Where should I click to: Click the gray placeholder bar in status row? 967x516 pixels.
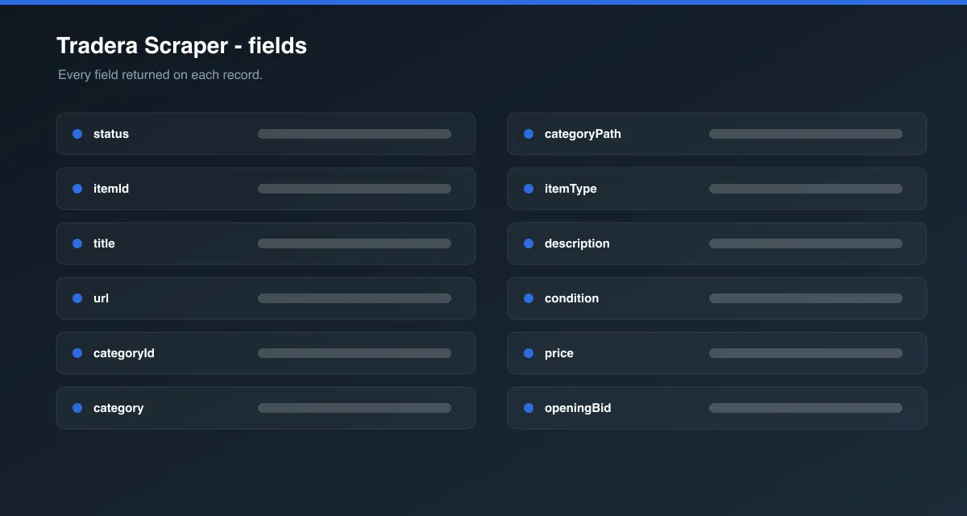point(355,134)
